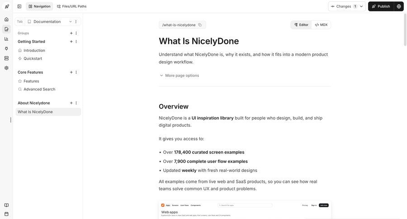Open the Quickstart page
Screen dimensions: 407x219
pyautogui.click(x=33, y=58)
